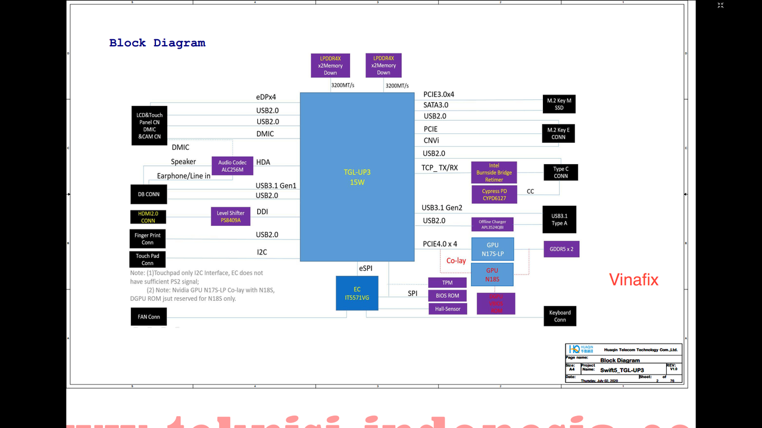The width and height of the screenshot is (762, 428).
Task: Select the BIOS ROM block
Action: (x=447, y=296)
